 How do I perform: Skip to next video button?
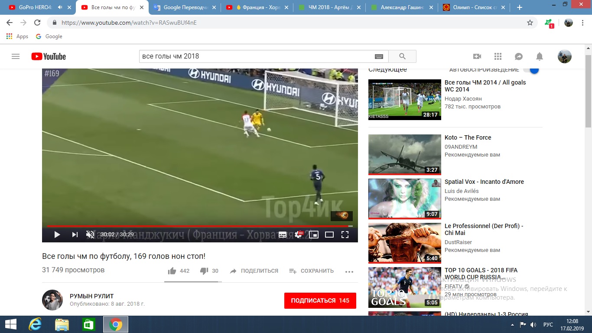[75, 235]
